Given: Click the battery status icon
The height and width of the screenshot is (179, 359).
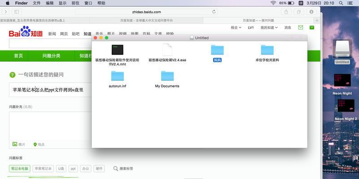Looking at the screenshot, I should (287, 3).
